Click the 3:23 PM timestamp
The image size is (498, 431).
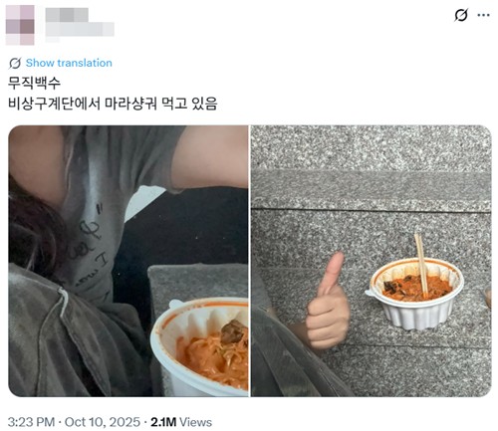pos(31,422)
